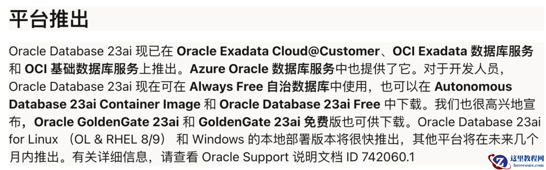Click the Oracle Support text
The image size is (546, 170).
[245, 157]
